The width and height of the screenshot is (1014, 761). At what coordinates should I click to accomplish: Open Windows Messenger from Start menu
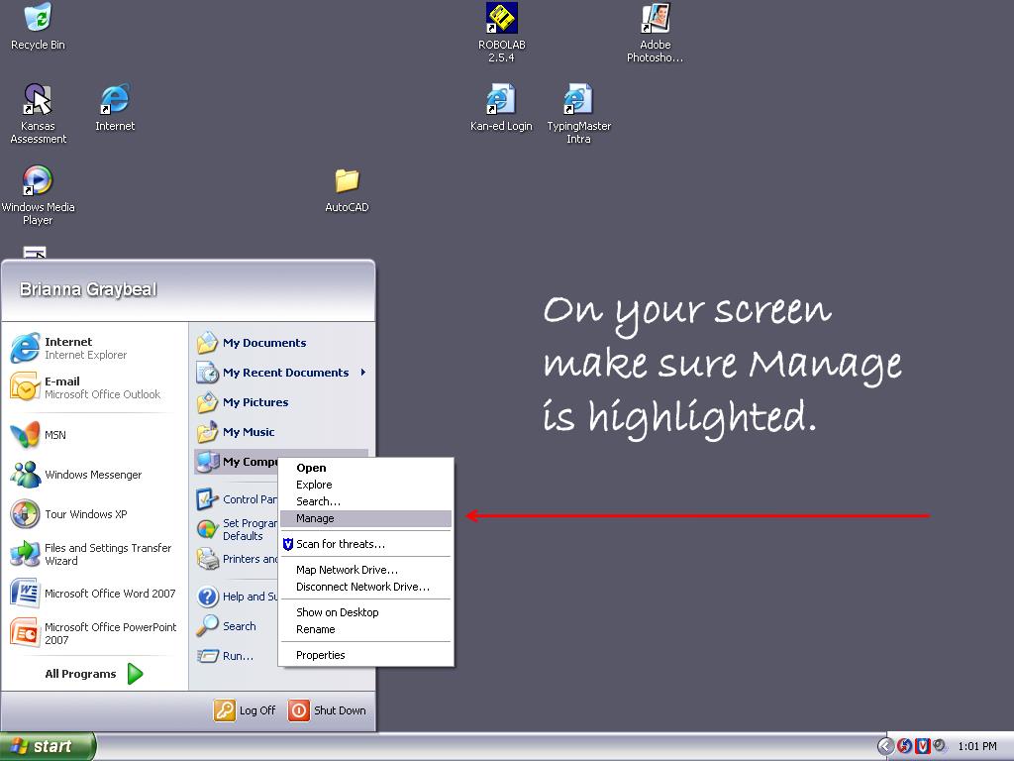(x=94, y=475)
